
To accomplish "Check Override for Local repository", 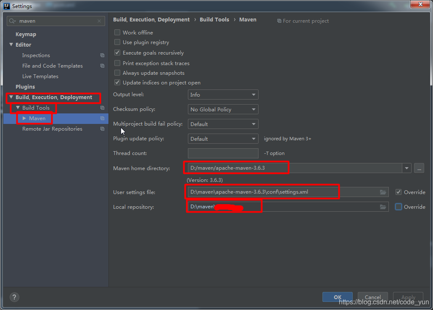I will click(399, 207).
